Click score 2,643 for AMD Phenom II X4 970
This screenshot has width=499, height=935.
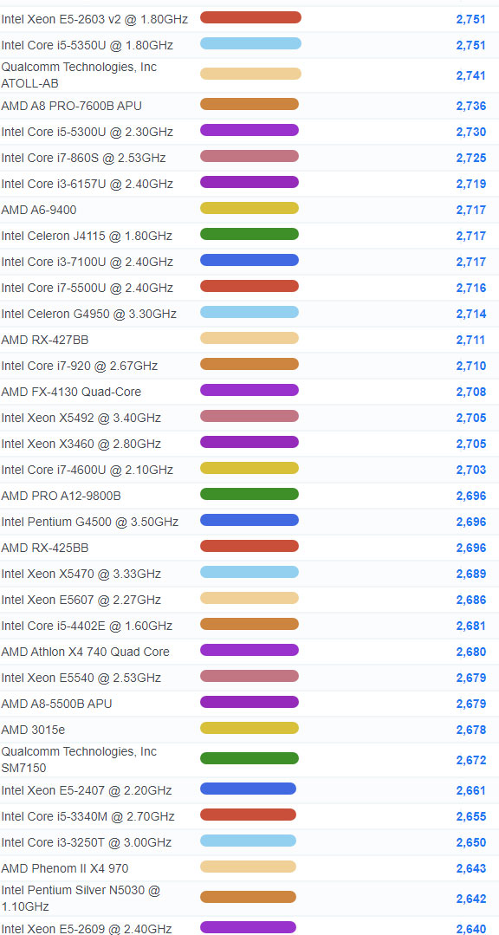pyautogui.click(x=471, y=868)
